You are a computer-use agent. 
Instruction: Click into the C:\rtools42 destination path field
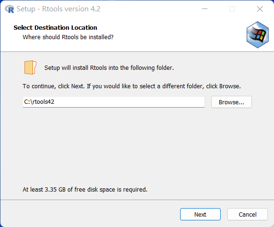point(114,102)
